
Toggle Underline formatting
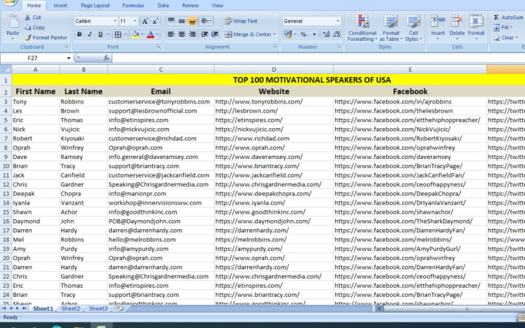[100, 34]
